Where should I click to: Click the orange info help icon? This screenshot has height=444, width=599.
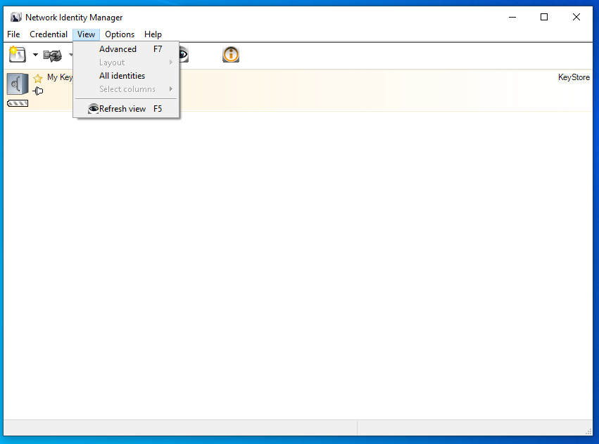tap(231, 55)
